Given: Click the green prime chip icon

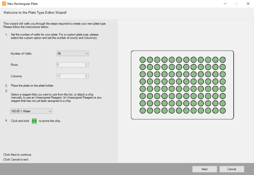Looking at the screenshot, I should click(x=34, y=121).
